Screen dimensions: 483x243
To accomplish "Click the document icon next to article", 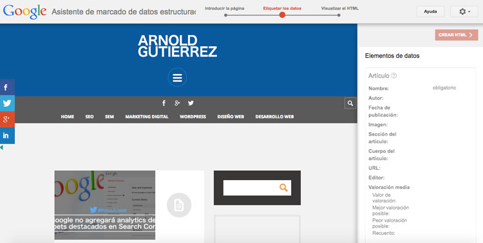I will point(179,205).
